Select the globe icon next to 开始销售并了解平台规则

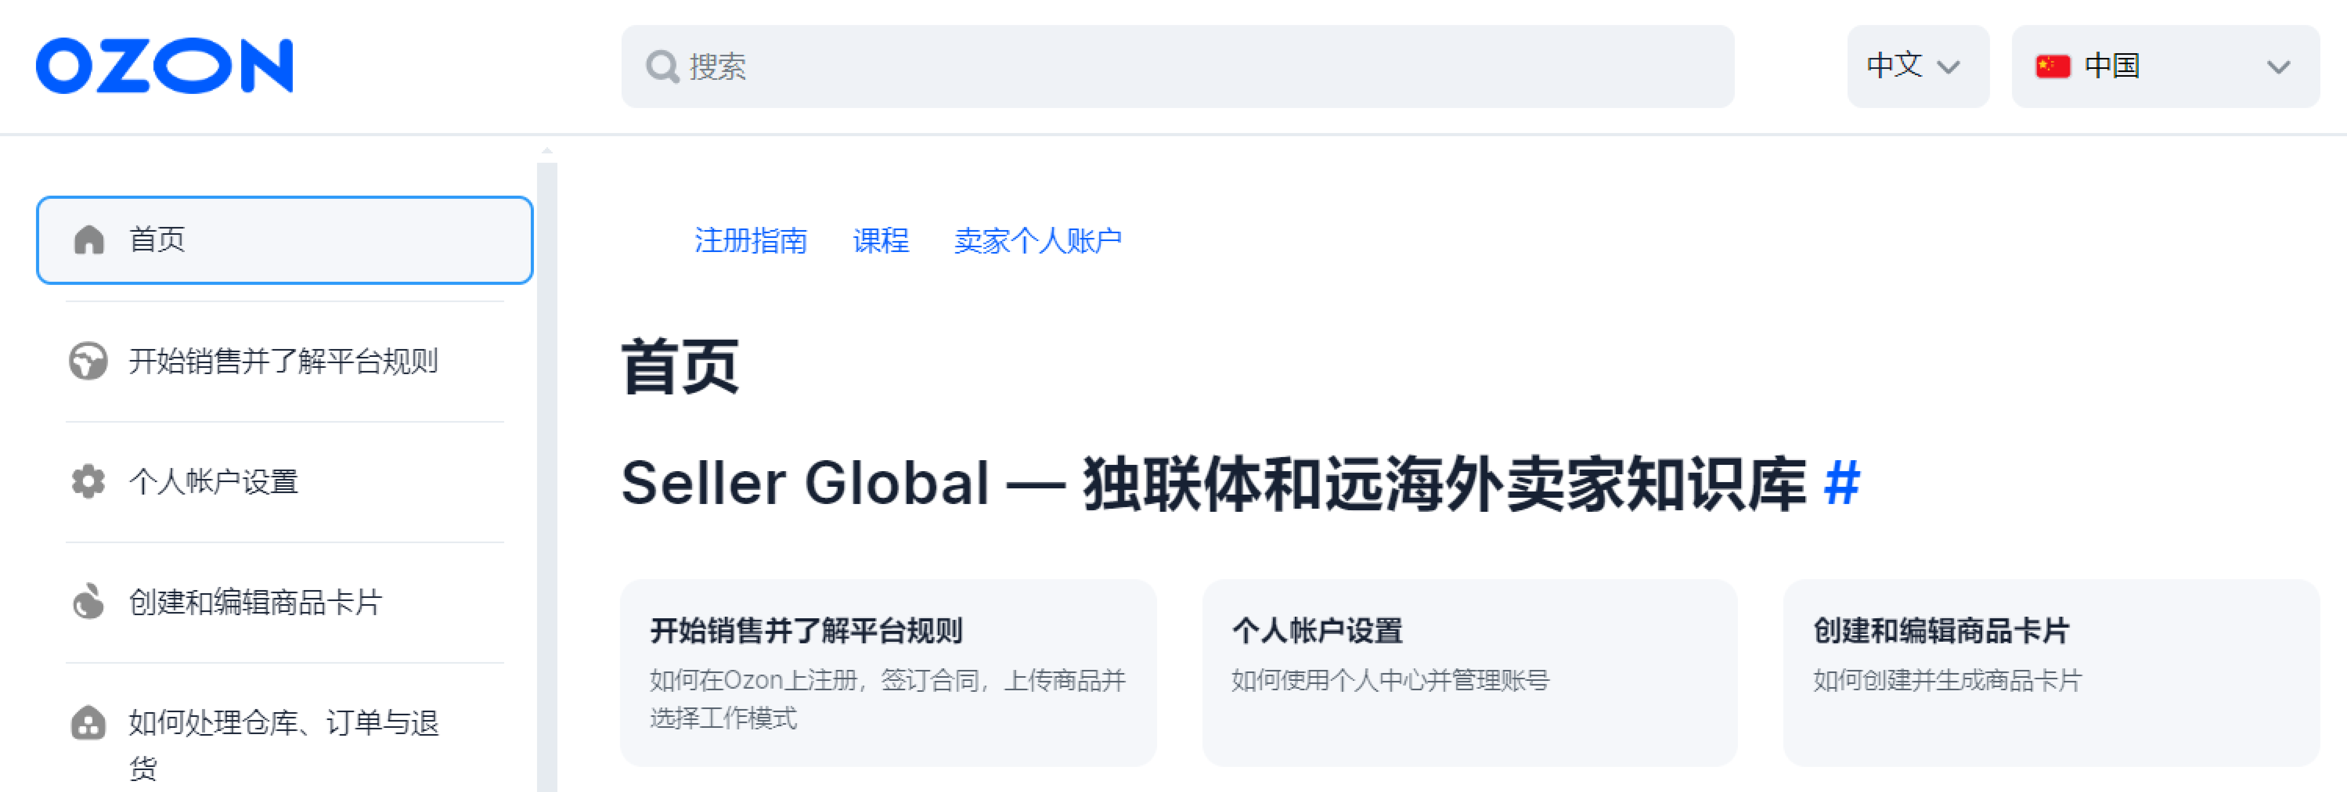(x=88, y=362)
